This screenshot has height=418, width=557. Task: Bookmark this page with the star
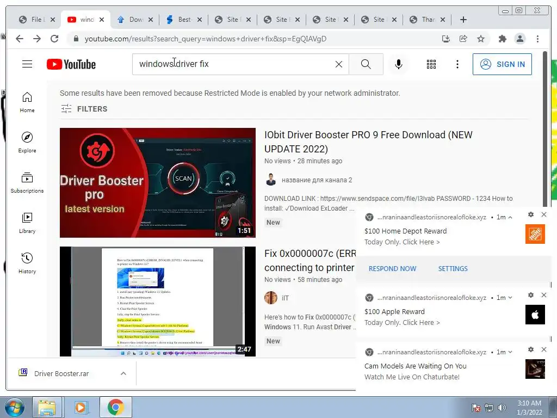(481, 39)
